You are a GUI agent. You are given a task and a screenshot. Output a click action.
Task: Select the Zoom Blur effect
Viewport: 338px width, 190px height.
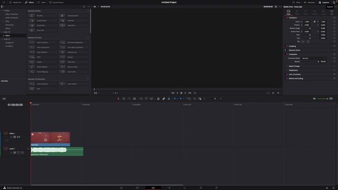43,31
